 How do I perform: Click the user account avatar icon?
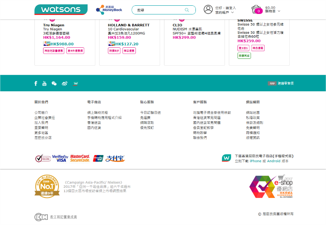click(208, 10)
